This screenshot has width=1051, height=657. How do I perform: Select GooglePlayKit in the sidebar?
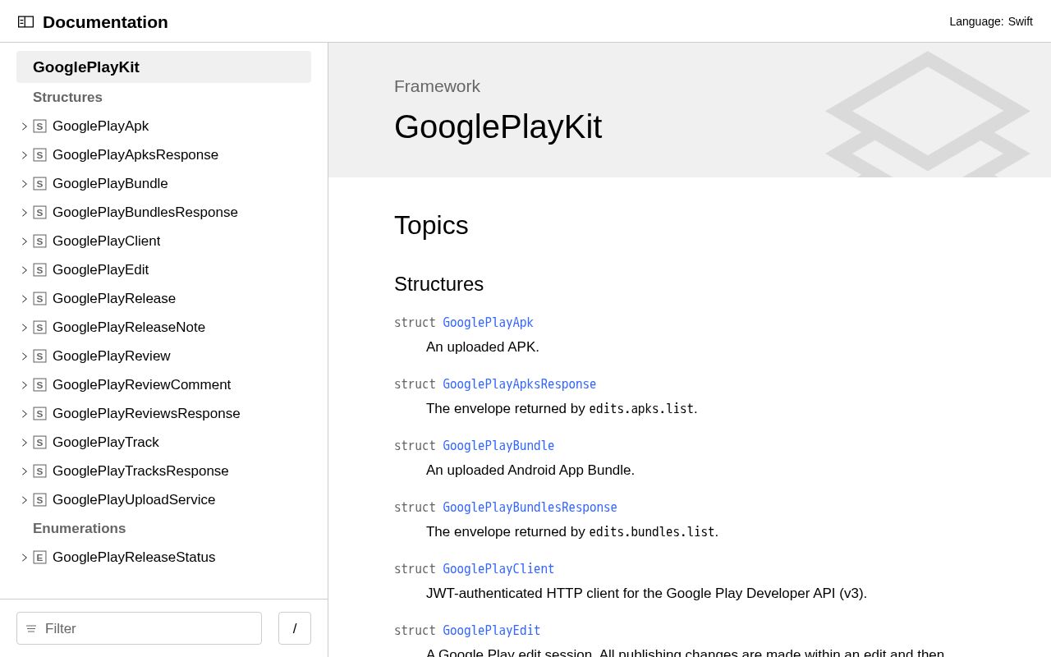(163, 67)
